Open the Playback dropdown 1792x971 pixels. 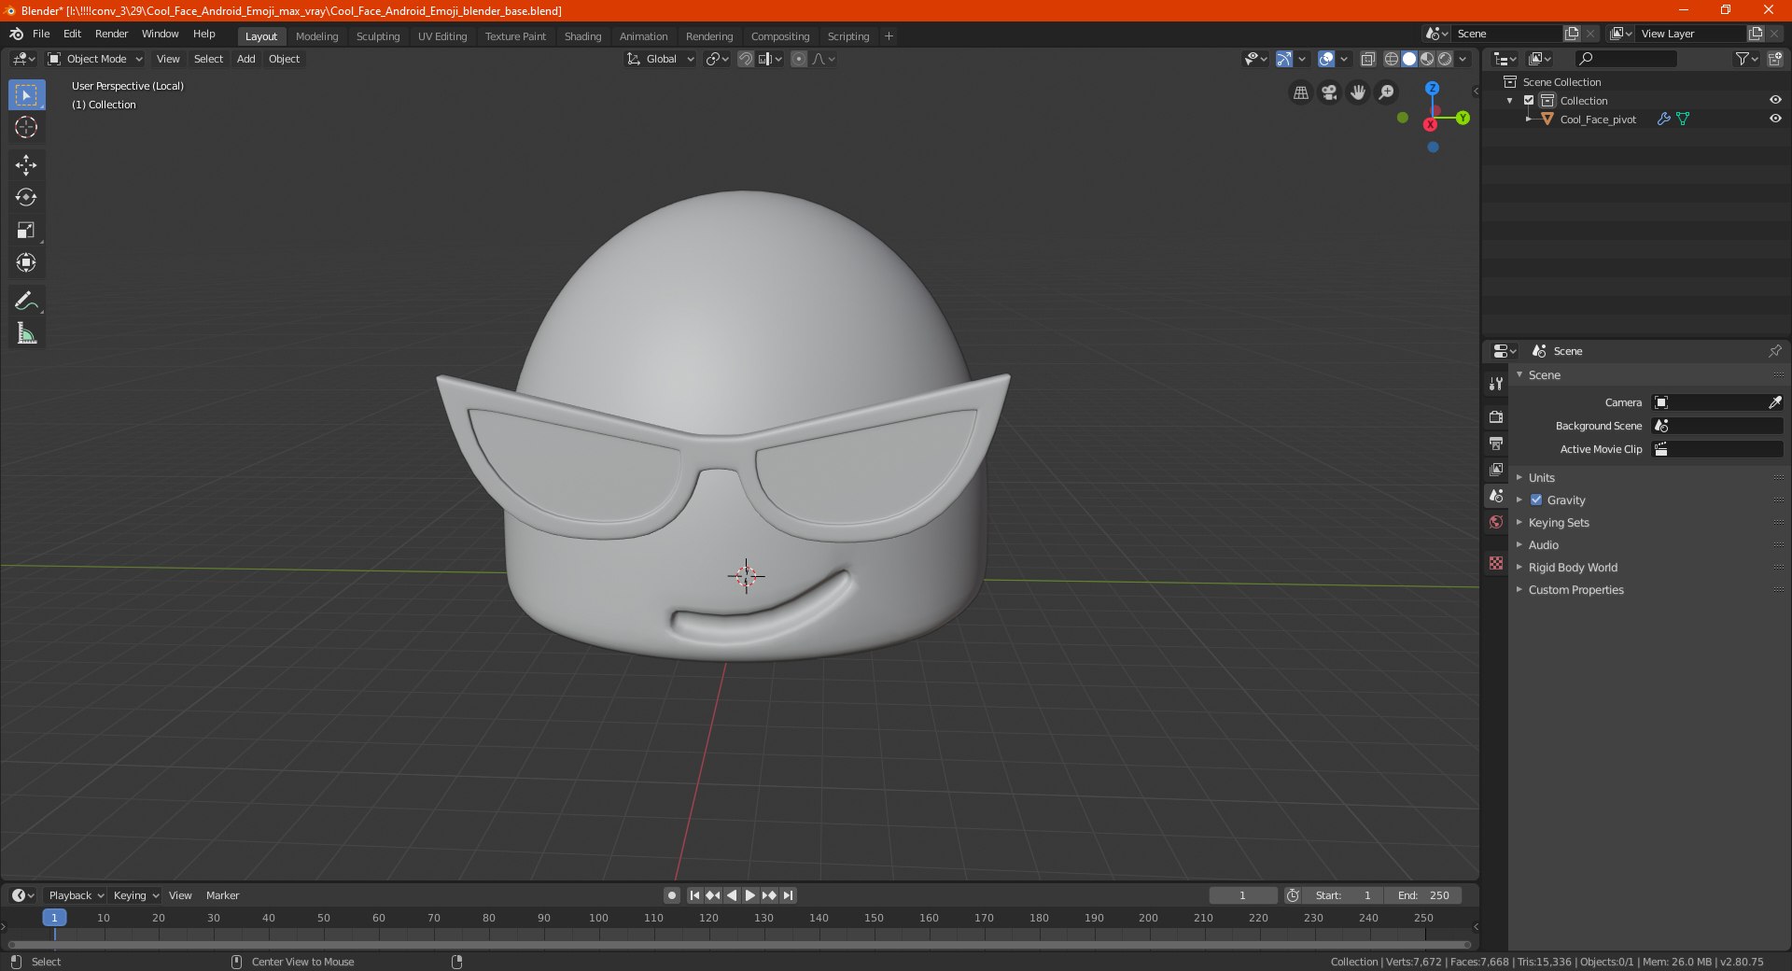(x=76, y=895)
